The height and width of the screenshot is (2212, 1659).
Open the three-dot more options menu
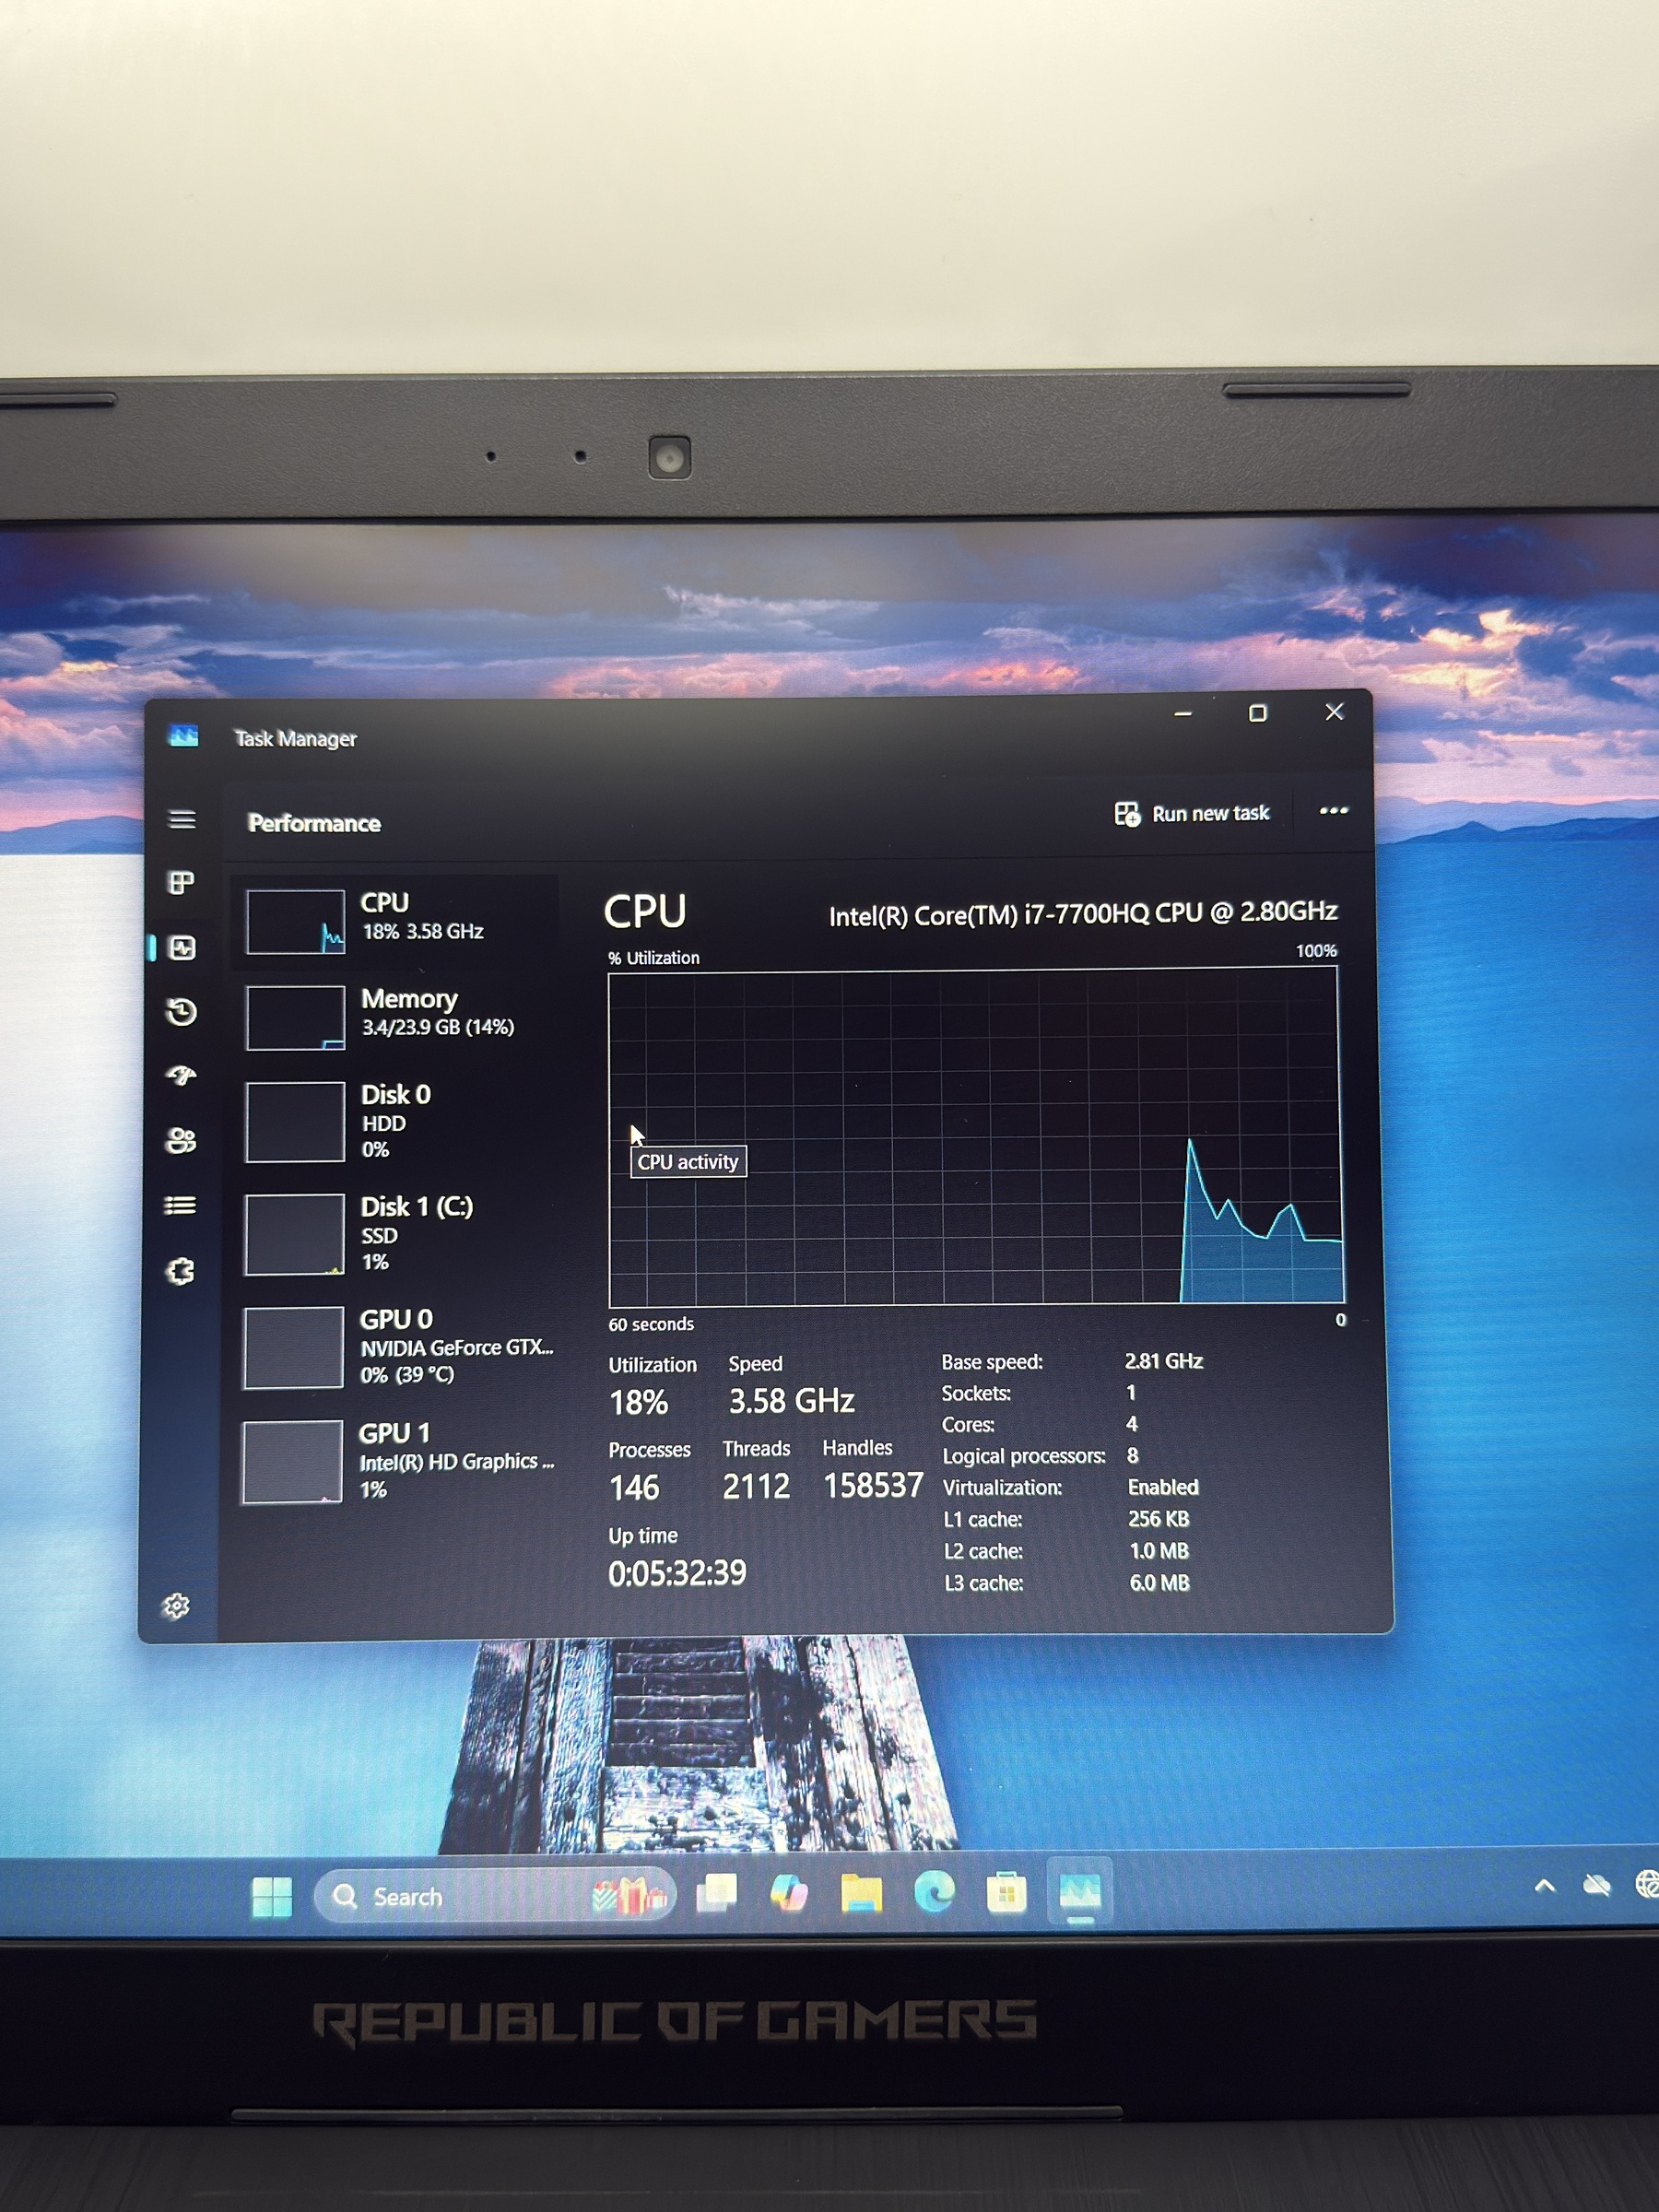1333,811
